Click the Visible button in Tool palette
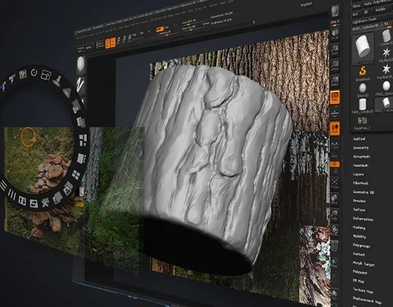The height and width of the screenshot is (307, 393). (380, 9)
